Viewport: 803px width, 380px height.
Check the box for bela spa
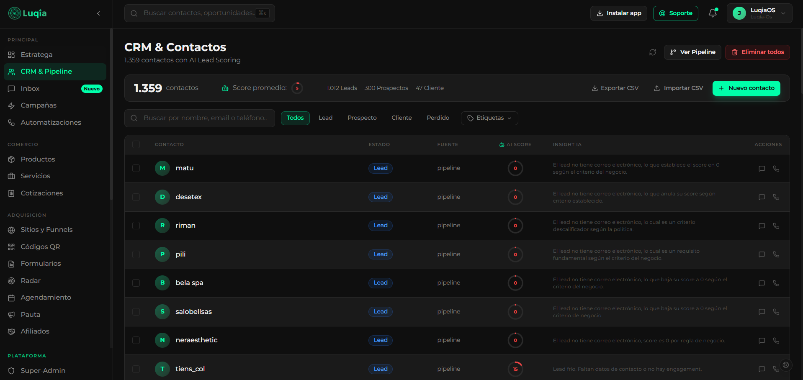click(136, 283)
